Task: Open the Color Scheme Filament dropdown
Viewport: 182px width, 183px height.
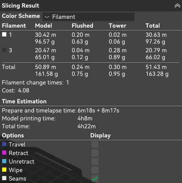Action: click(x=88, y=17)
